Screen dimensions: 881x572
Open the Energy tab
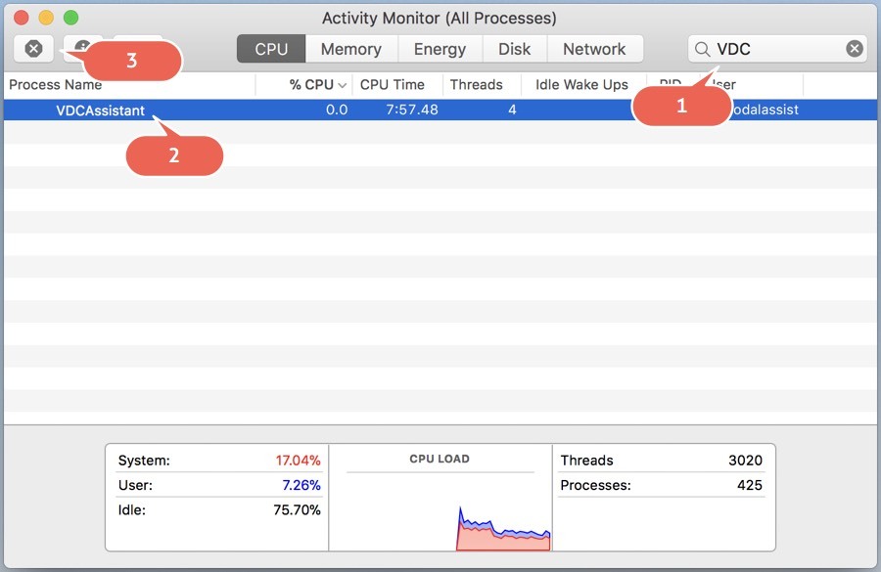click(x=440, y=49)
